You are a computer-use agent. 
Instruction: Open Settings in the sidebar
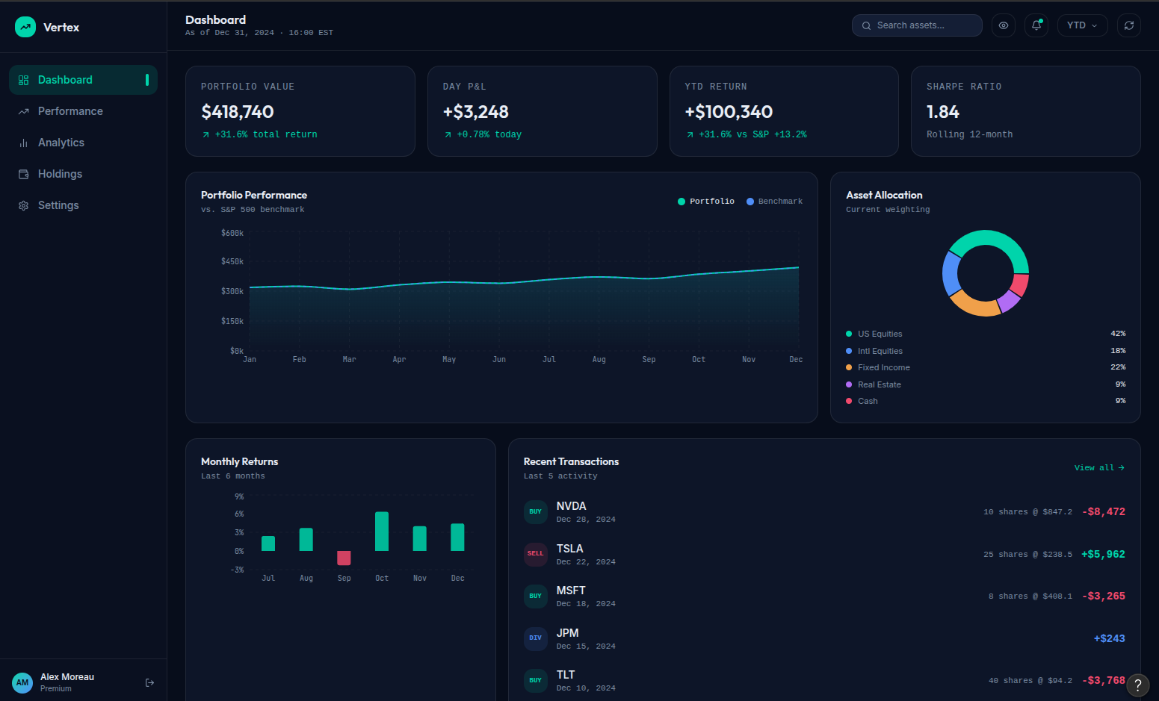coord(83,205)
